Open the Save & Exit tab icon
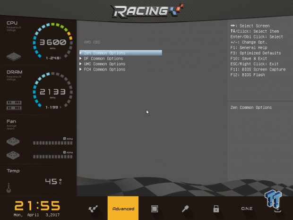The width and height of the screenshot is (293, 220). coord(277,210)
